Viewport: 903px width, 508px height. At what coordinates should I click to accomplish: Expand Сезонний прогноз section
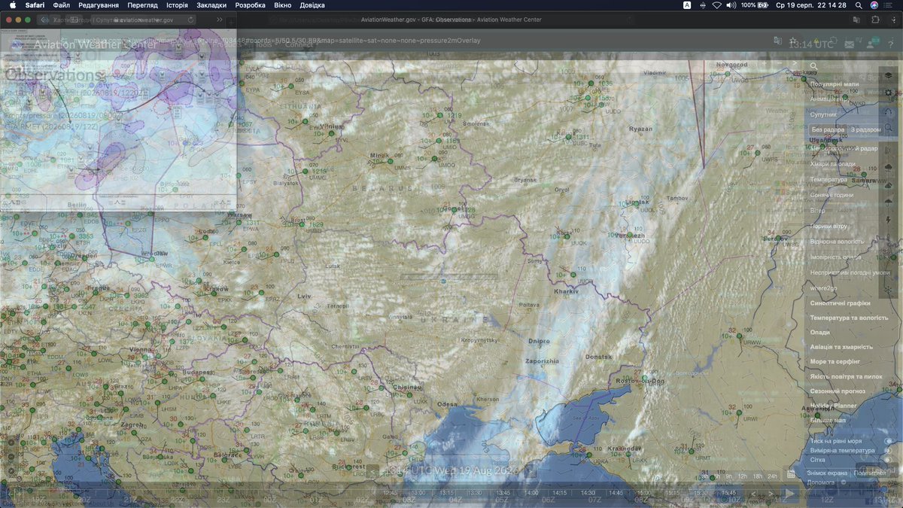(838, 391)
